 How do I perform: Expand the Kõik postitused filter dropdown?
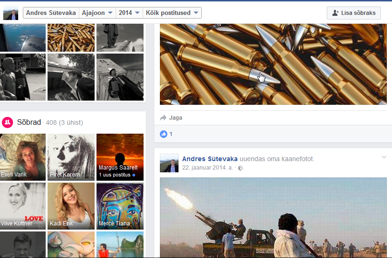pos(172,13)
